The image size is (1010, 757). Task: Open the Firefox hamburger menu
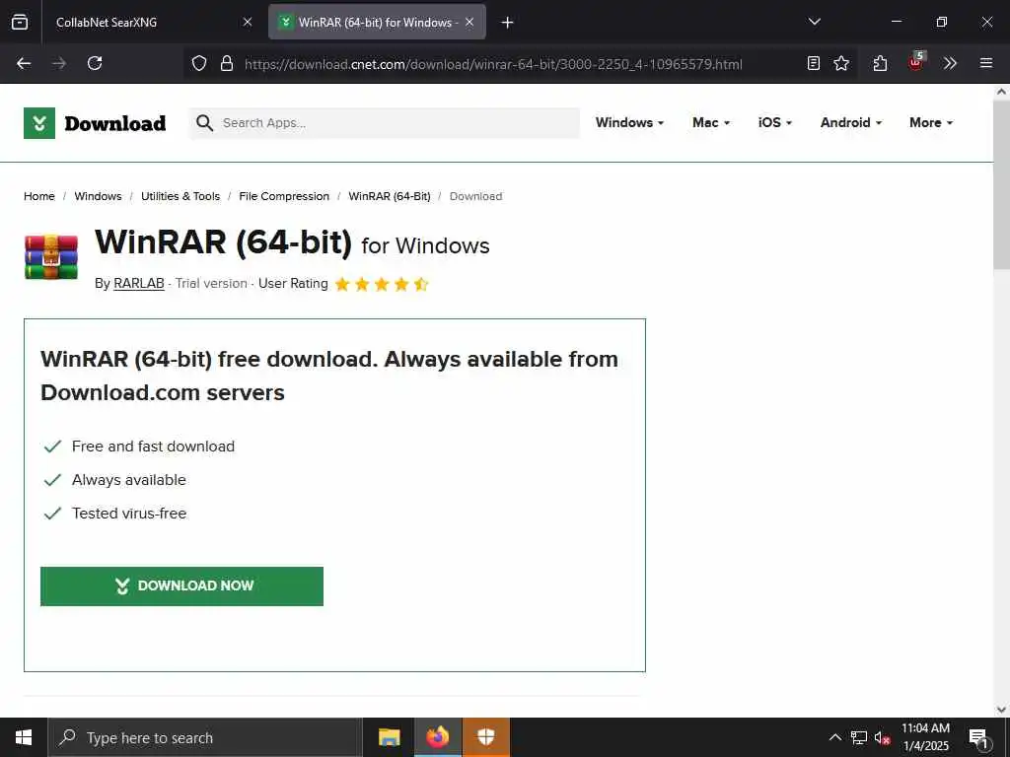(986, 63)
